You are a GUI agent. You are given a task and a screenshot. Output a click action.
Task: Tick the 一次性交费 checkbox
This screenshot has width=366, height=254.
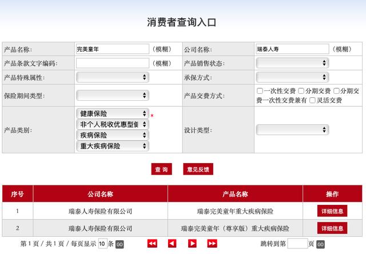click(260, 91)
